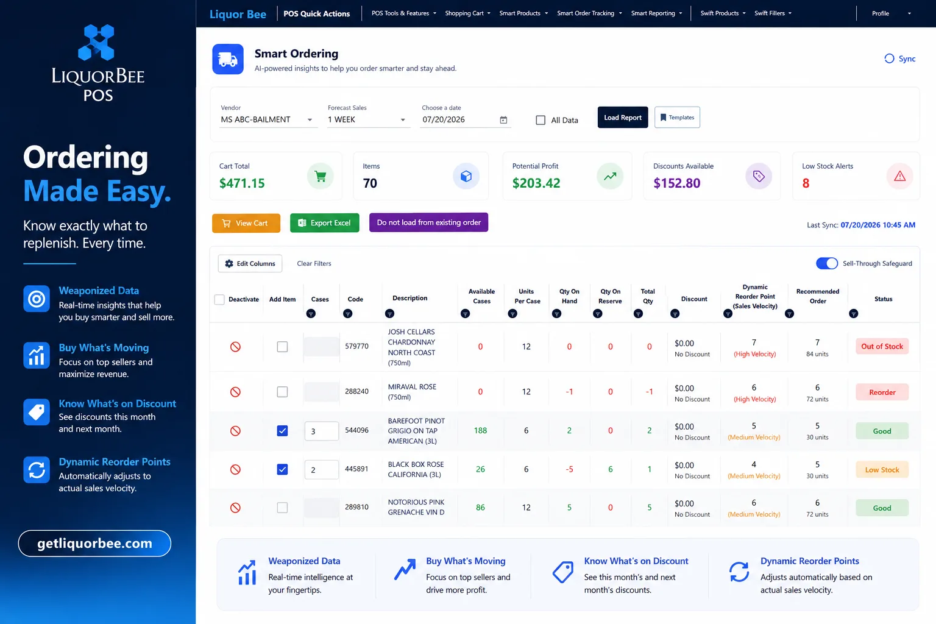Filter the Recommended Order column
The image size is (936, 624).
(x=789, y=314)
